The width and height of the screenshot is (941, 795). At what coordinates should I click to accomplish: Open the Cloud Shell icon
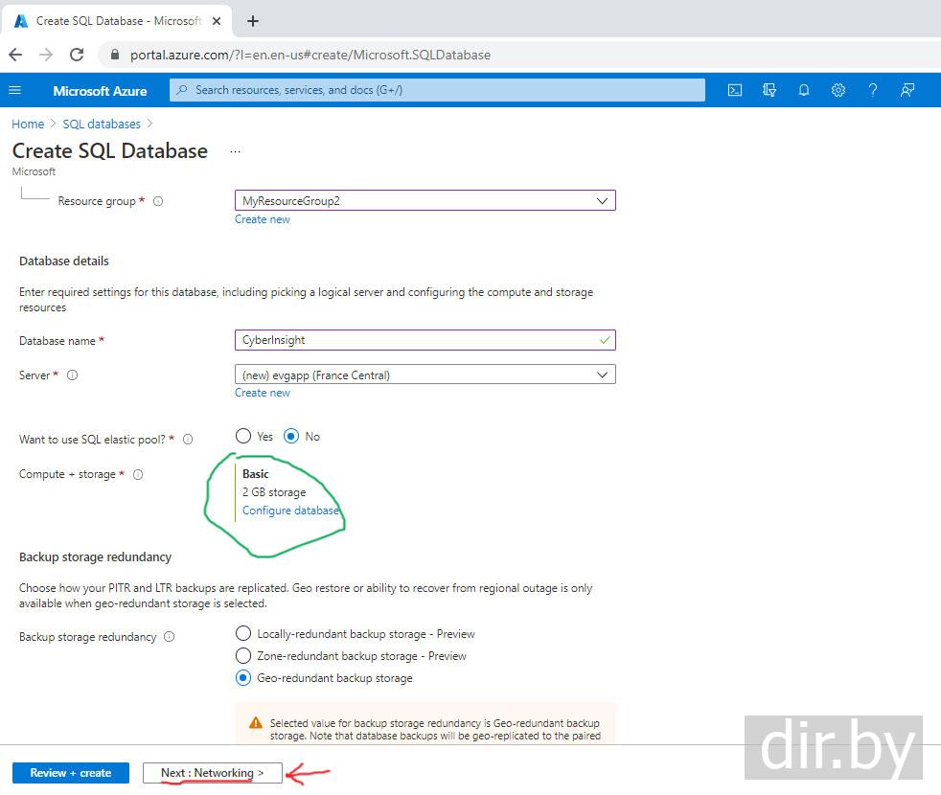735,90
